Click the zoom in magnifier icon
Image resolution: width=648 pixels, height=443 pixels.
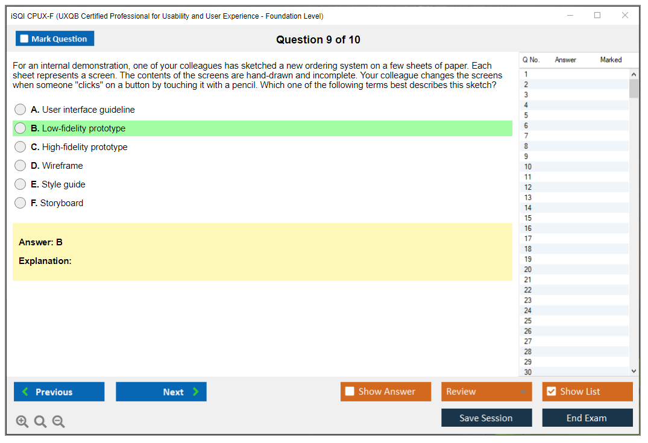(22, 422)
